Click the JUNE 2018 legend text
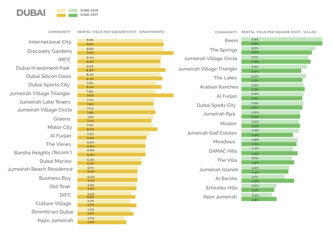 [x=89, y=10]
